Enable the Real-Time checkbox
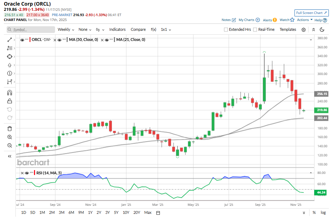 coord(255,30)
